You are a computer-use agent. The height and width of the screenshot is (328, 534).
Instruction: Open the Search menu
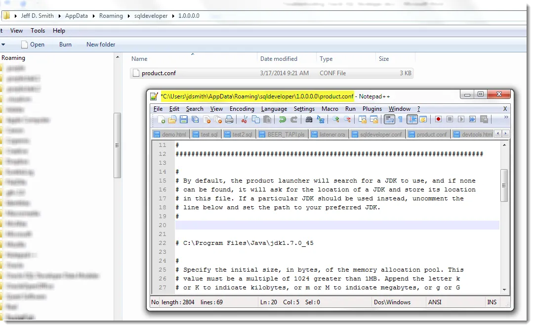point(195,109)
